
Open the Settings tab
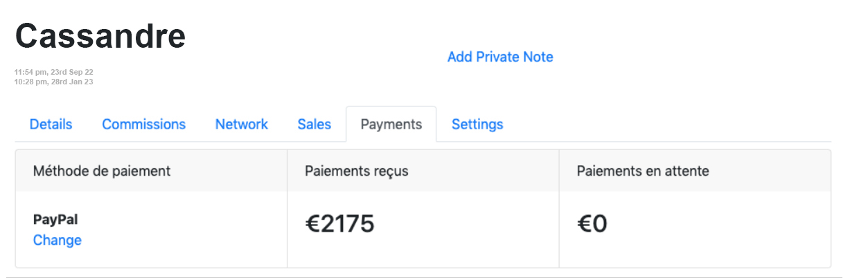477,124
